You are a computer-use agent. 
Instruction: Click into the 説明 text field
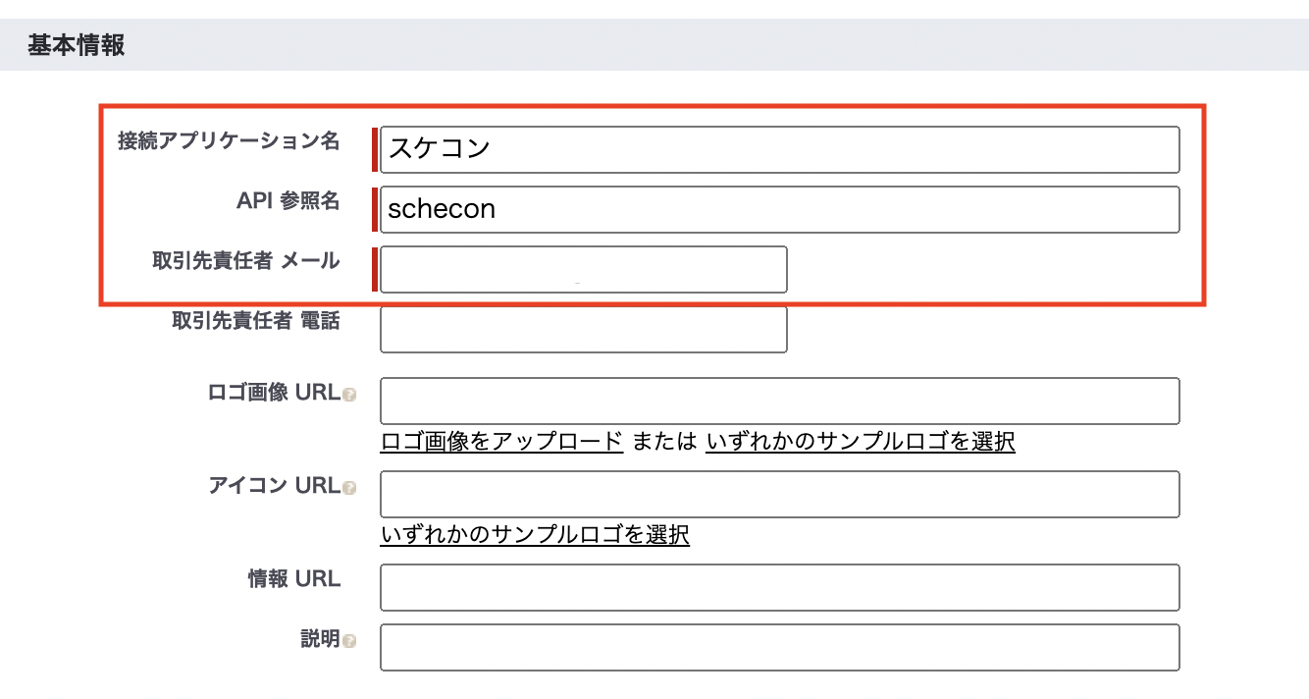779,647
